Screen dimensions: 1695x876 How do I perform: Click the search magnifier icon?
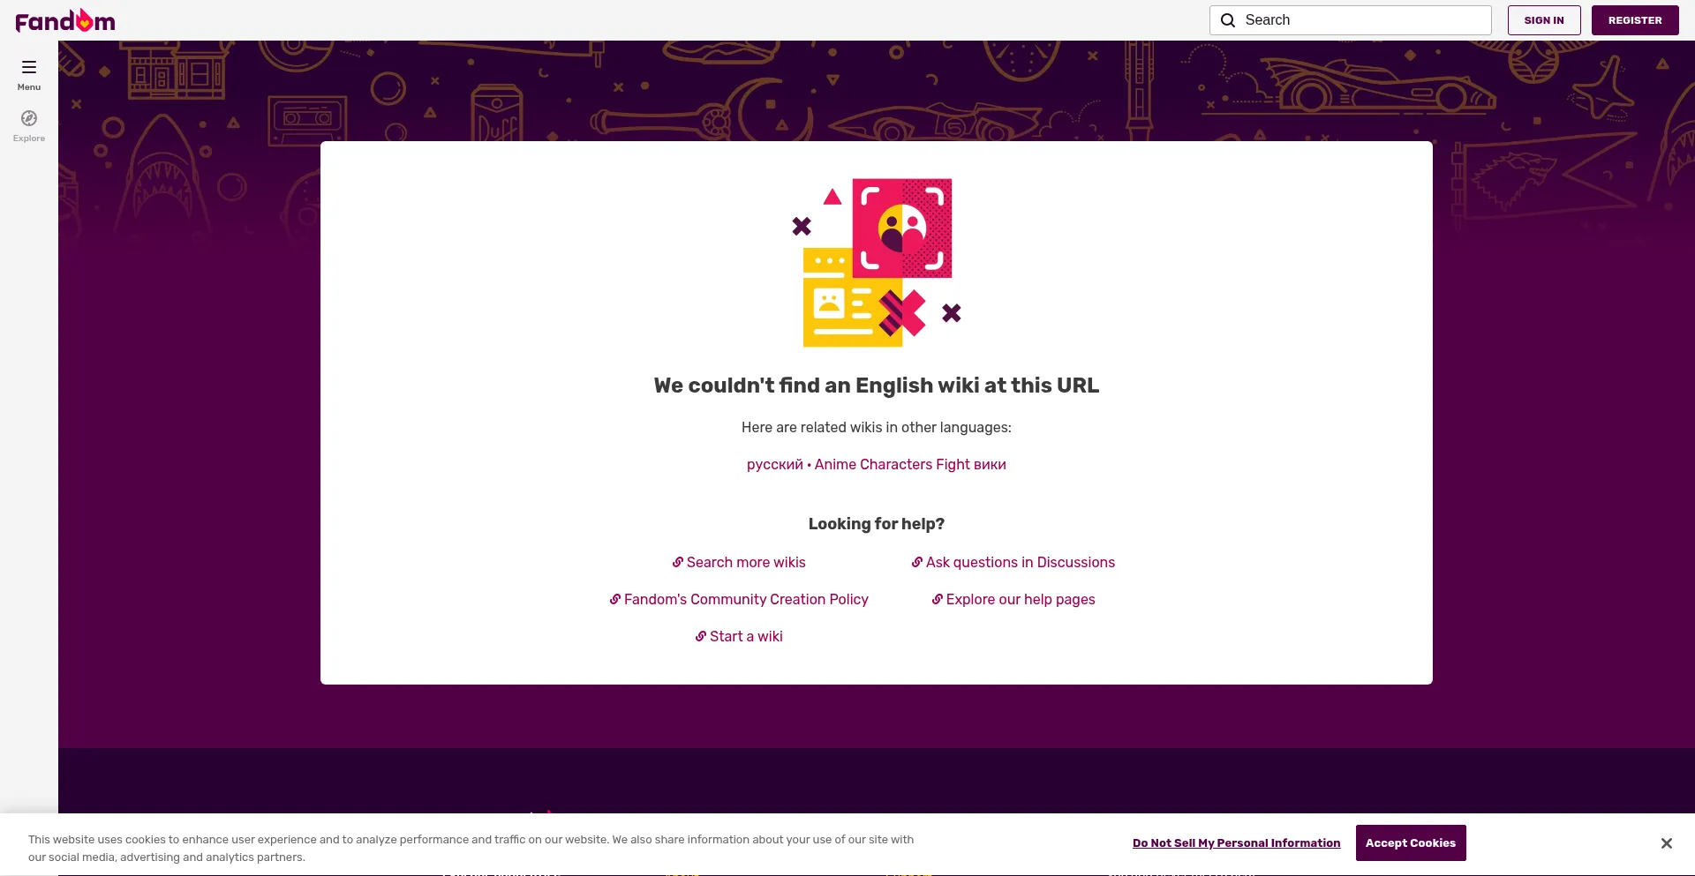point(1228,20)
